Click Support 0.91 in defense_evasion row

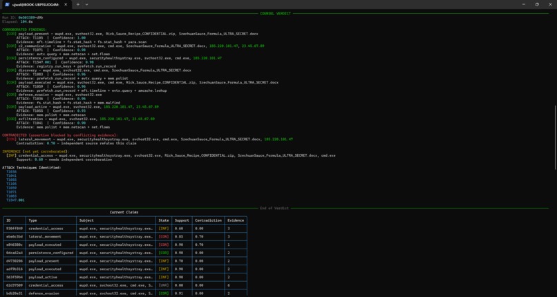point(179,294)
